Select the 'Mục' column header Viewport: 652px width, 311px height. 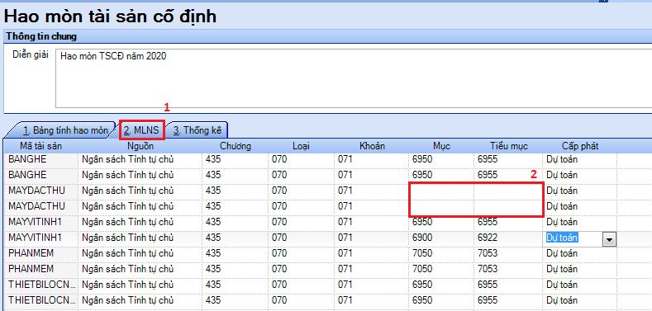pos(441,146)
